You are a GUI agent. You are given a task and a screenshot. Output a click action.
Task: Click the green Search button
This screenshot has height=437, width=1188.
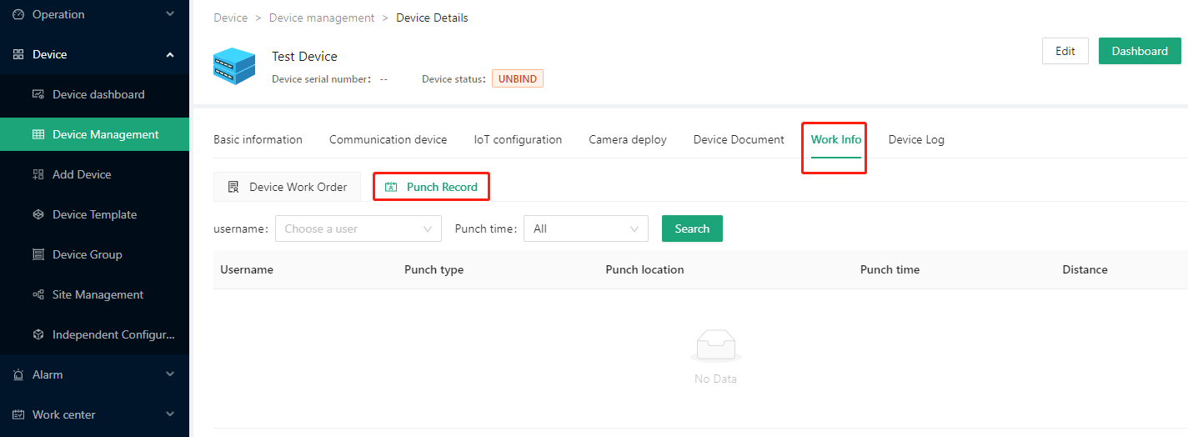[692, 229]
